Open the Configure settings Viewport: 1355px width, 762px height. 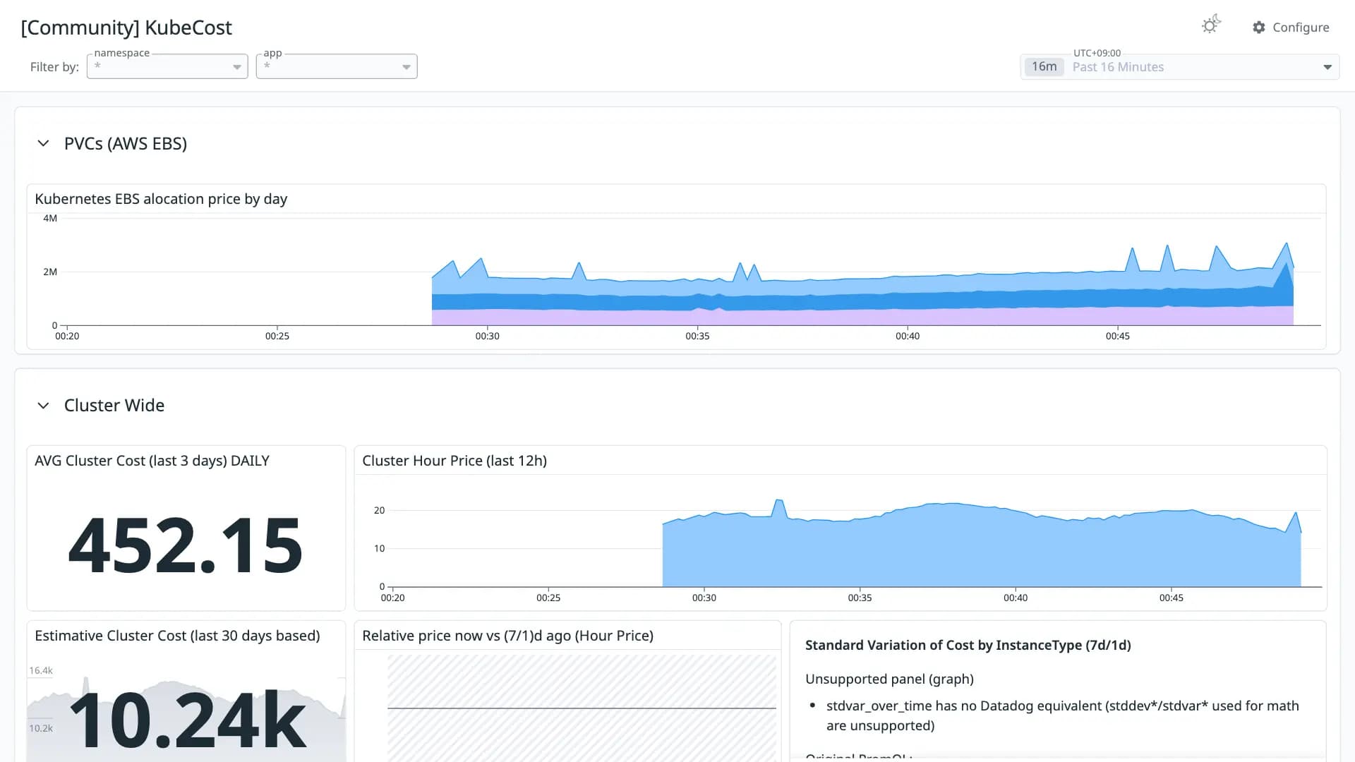tap(1291, 28)
